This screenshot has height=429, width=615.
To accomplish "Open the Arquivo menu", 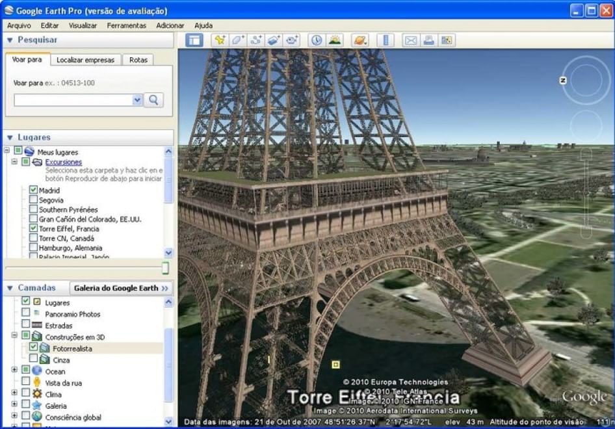I will click(19, 25).
